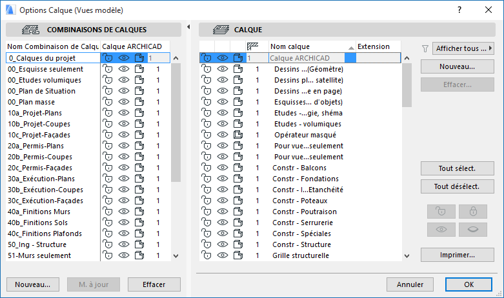Click solid/wireframe icon of Opérateur masqué layer

coord(237,135)
